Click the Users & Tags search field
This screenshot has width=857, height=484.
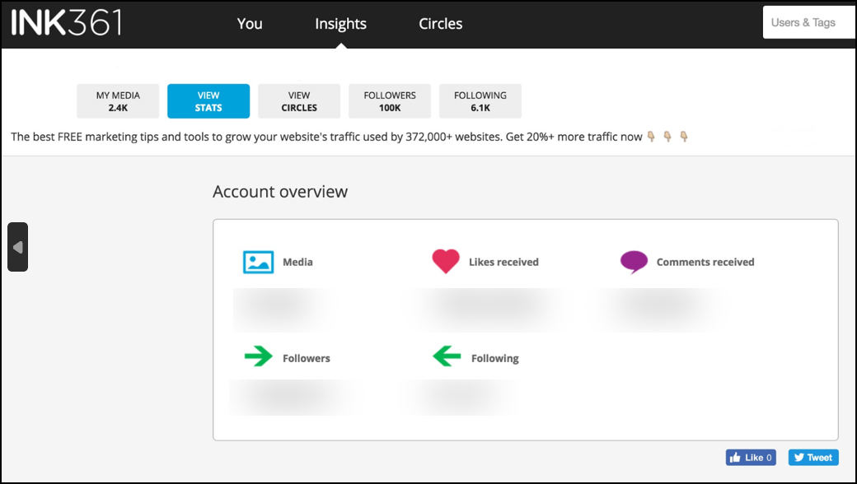coord(809,22)
